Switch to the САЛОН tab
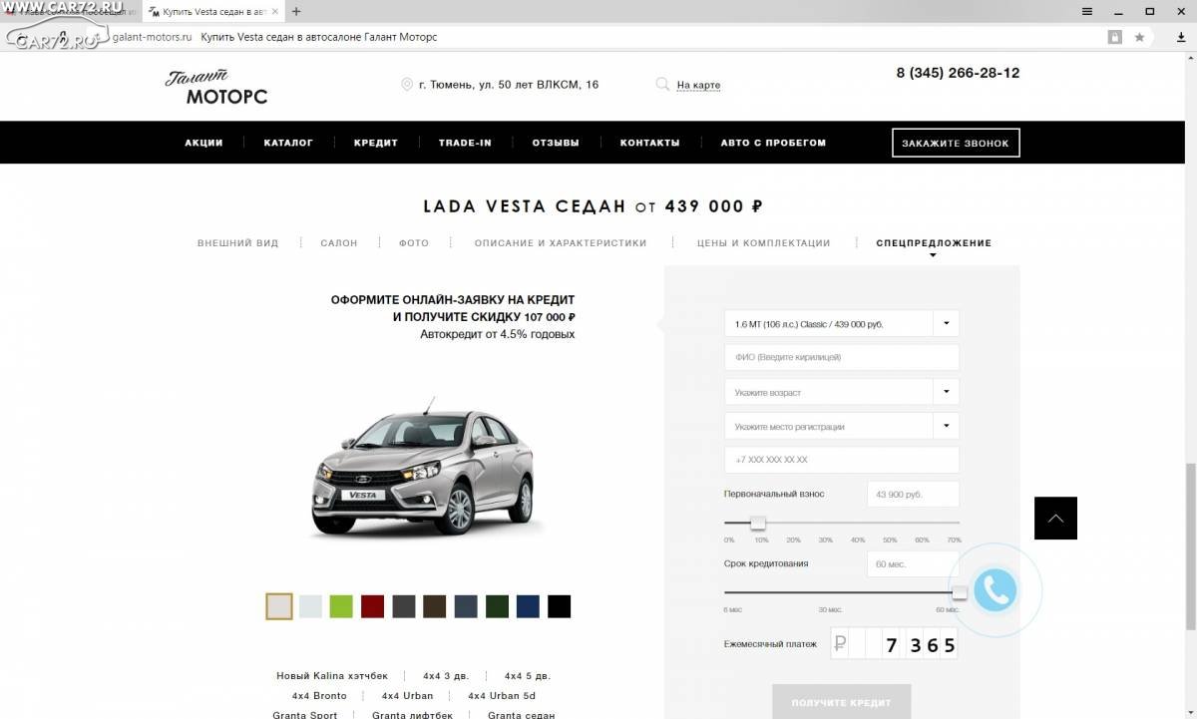Screen dimensions: 1197x719 tap(339, 243)
